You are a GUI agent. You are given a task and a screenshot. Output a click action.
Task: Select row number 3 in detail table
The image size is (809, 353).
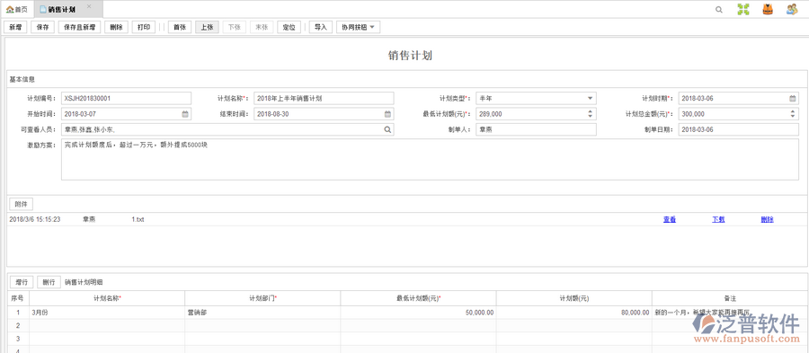(x=18, y=339)
